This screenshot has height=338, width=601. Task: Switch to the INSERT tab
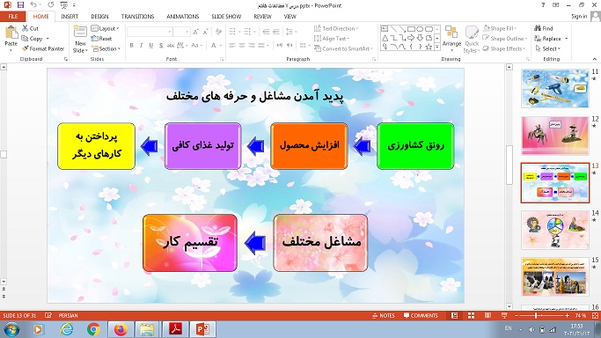point(70,17)
